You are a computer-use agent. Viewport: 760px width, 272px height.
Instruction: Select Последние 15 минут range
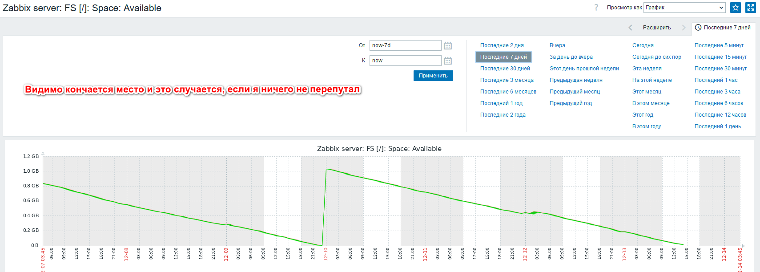pos(720,57)
